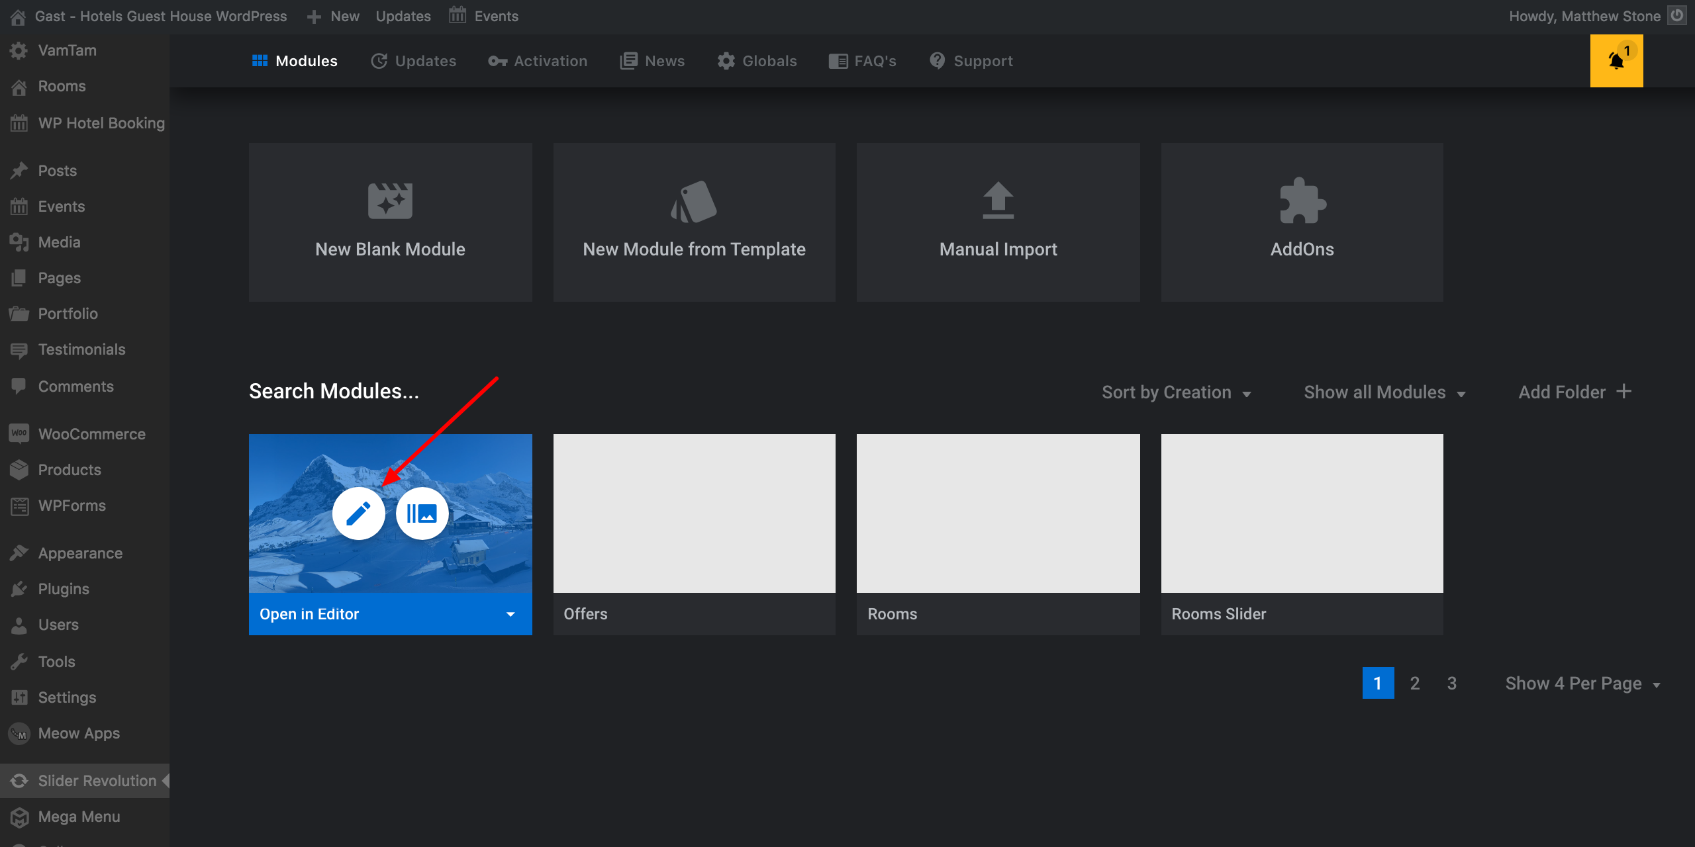Expand the Open in Editor arrow menu
This screenshot has height=847, width=1695.
tap(510, 614)
